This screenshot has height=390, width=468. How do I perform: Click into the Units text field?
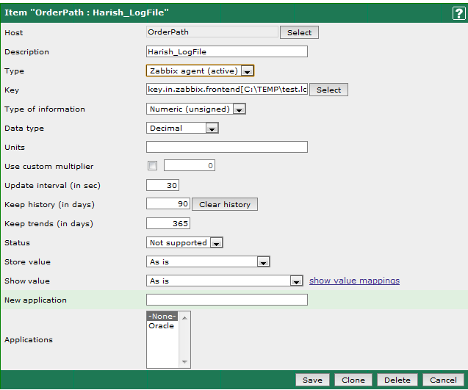[227, 148]
